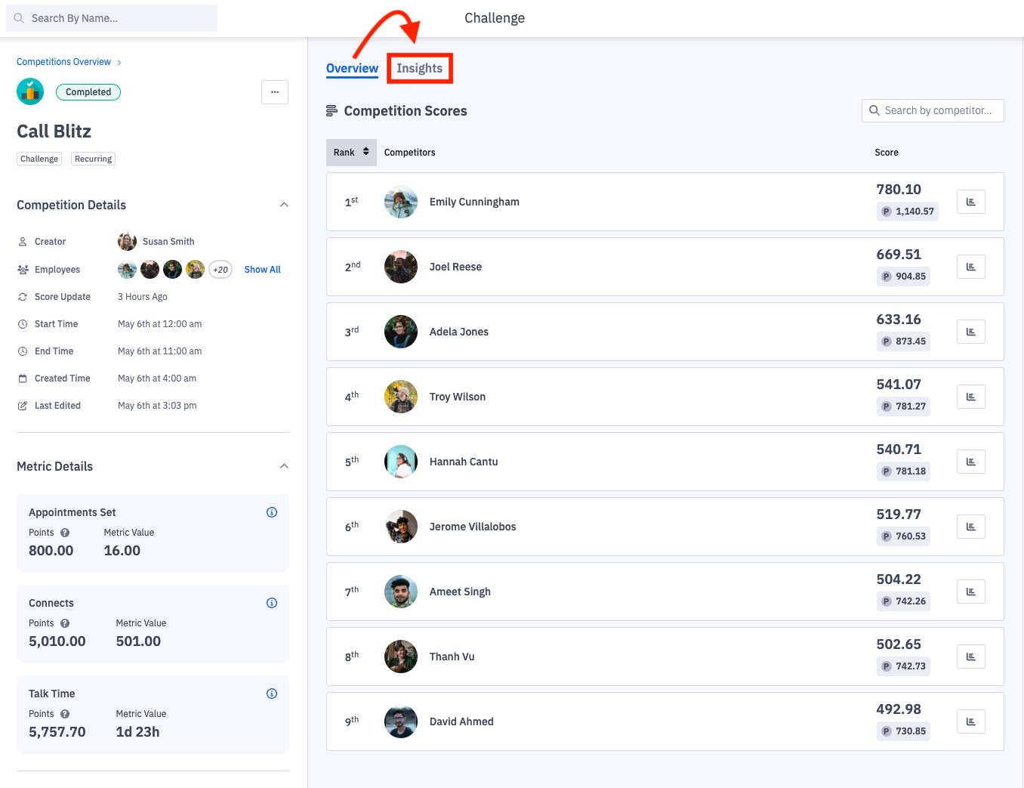This screenshot has height=788, width=1024.
Task: Open chart details for Joel Reese
Action: click(x=970, y=267)
